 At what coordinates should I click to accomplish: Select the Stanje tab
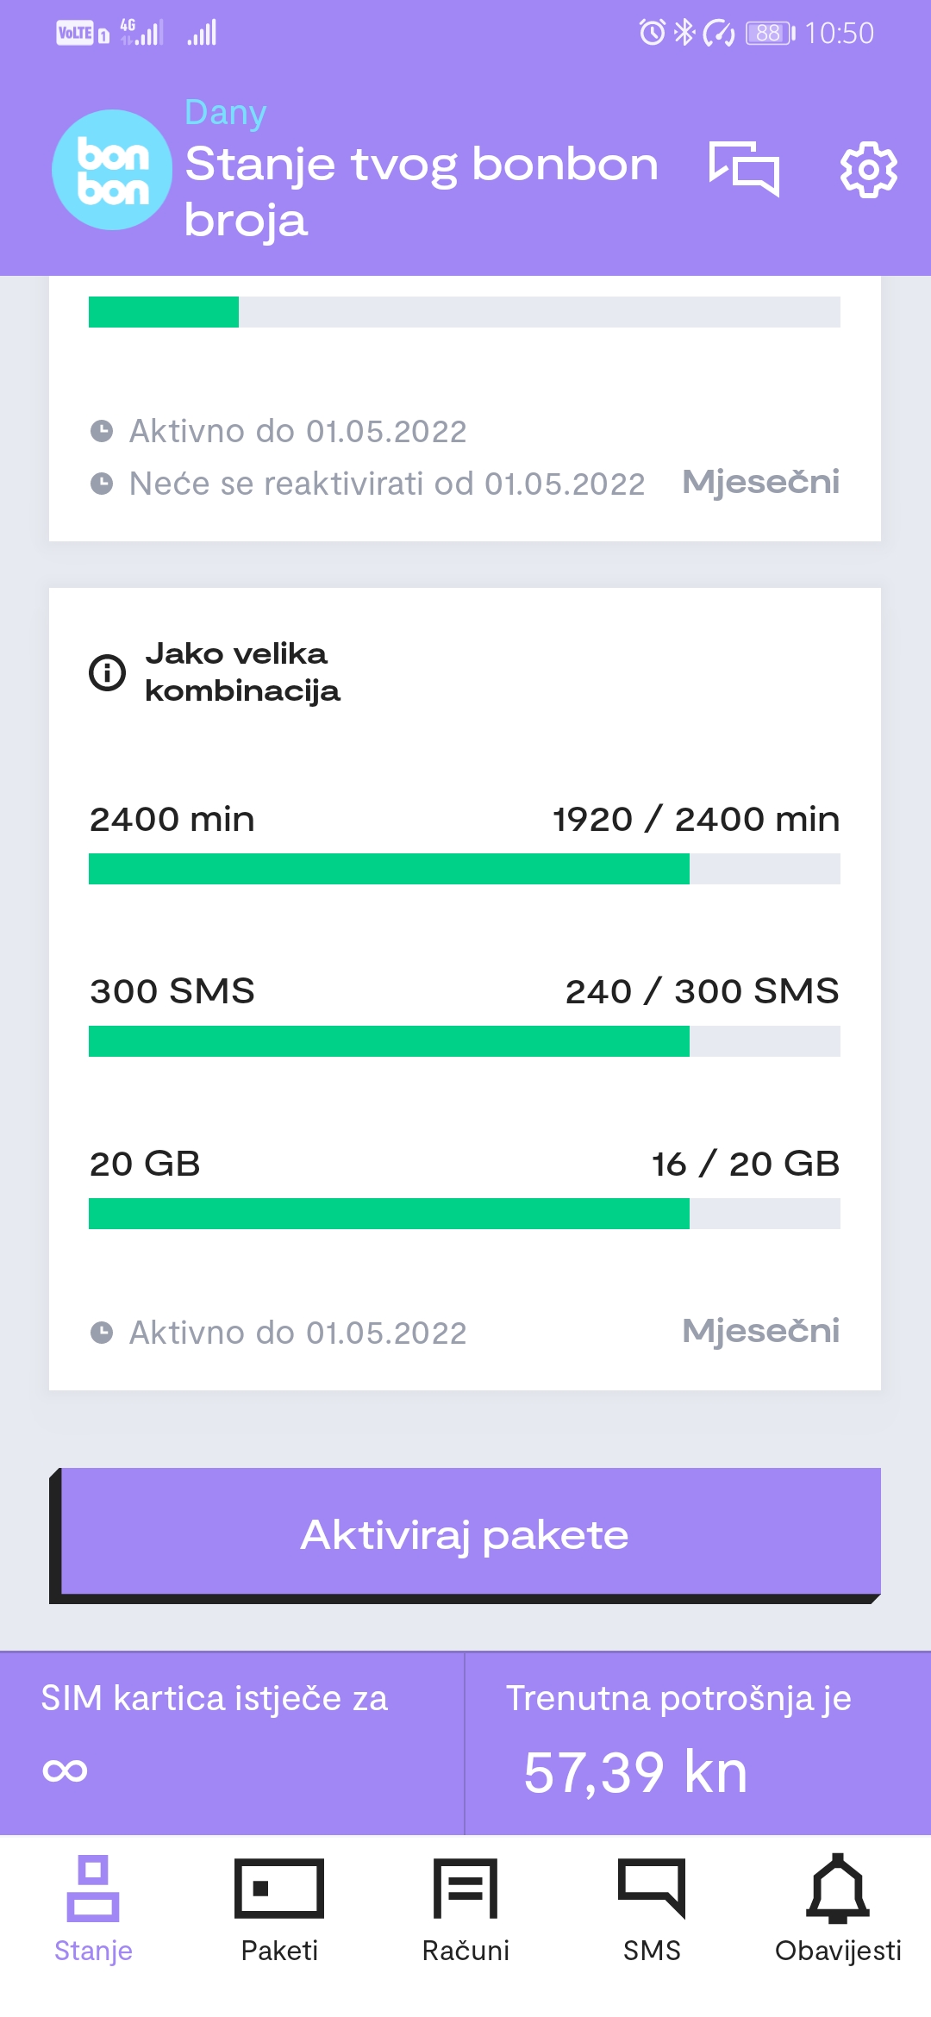pos(93,1908)
